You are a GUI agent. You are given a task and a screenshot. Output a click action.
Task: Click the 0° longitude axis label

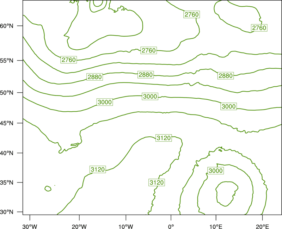(x=171, y=227)
